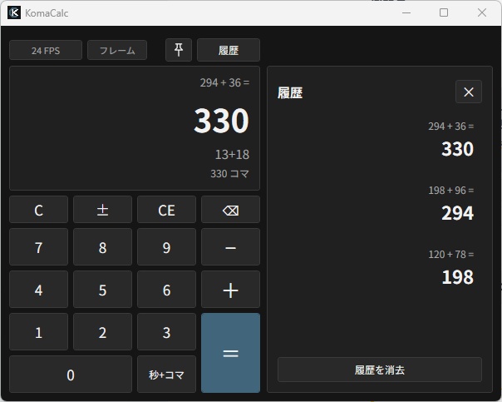The width and height of the screenshot is (502, 402).
Task: Click the 秒+コマ key
Action: click(x=166, y=374)
